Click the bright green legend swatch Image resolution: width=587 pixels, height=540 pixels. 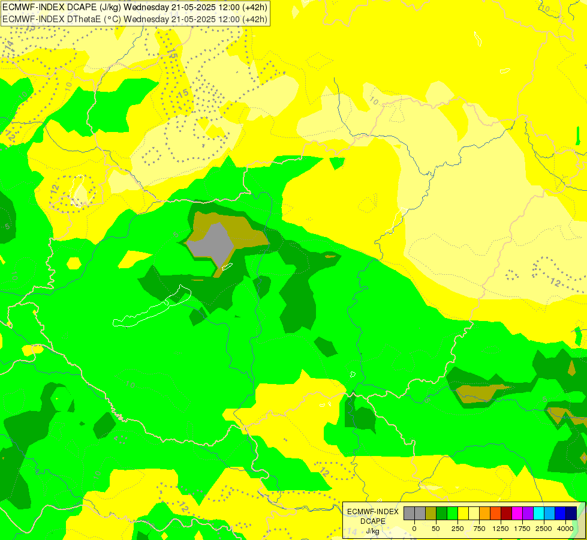[x=452, y=513]
